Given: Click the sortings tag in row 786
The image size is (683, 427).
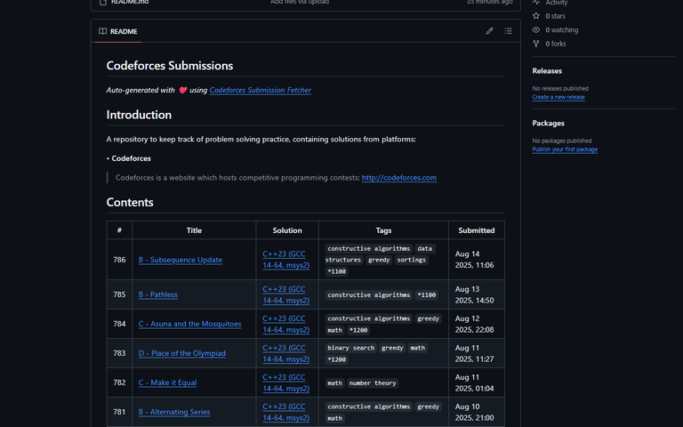Looking at the screenshot, I should coord(412,260).
